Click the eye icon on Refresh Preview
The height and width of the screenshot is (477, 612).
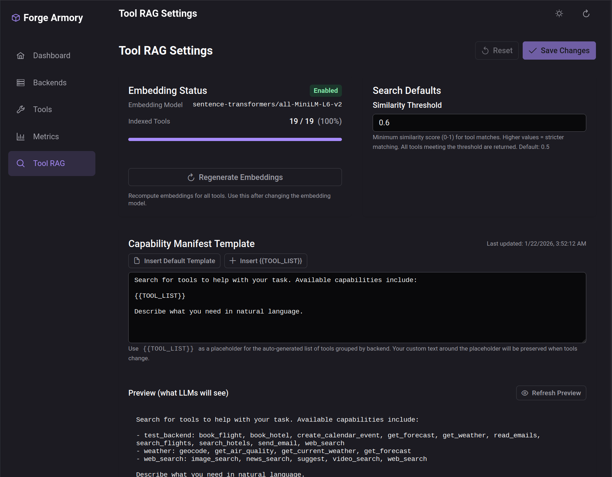point(524,393)
